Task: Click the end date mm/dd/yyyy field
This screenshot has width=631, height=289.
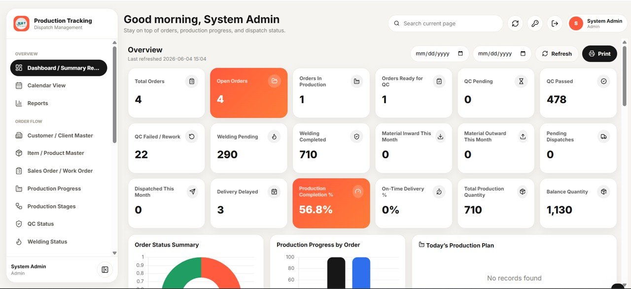Action: tap(502, 54)
